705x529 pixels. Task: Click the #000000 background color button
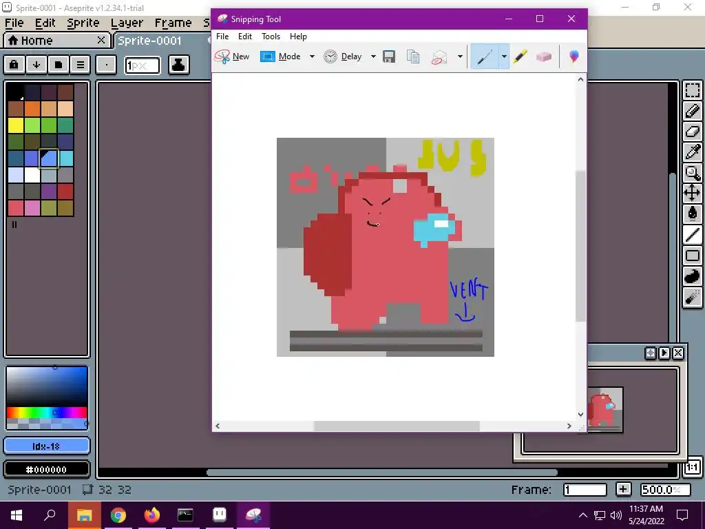point(47,469)
